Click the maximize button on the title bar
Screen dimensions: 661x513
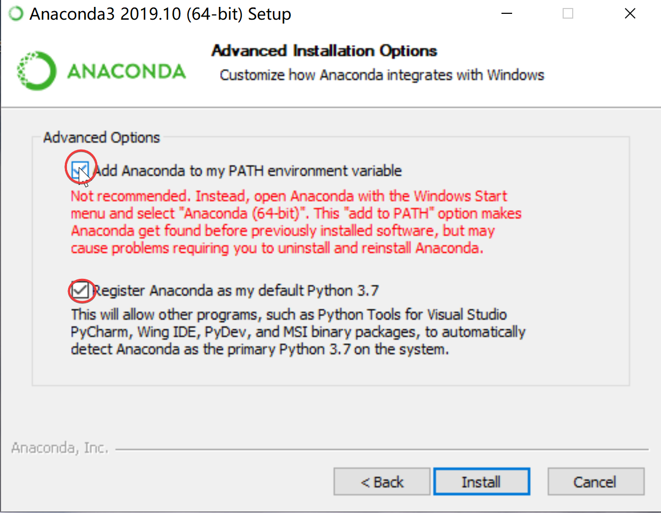[x=567, y=13]
